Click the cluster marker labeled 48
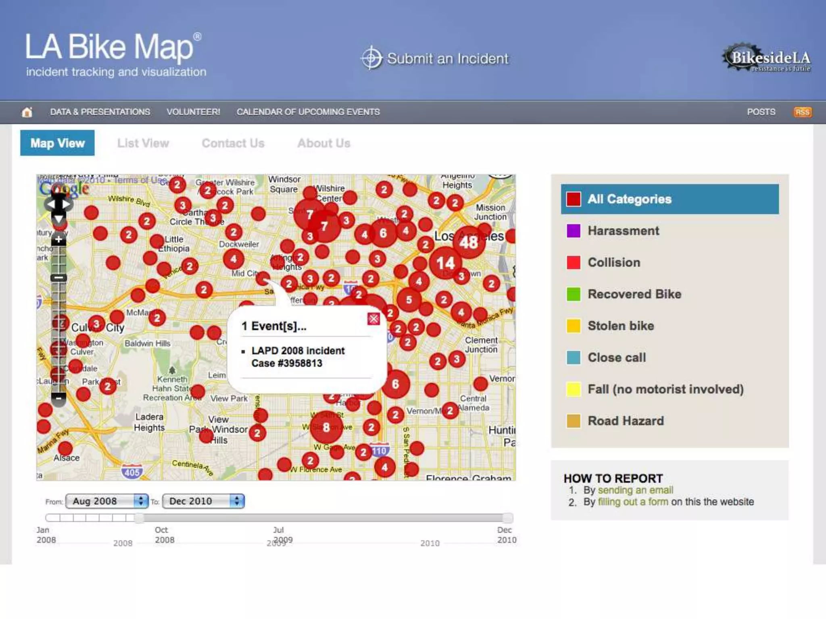Viewport: 826px width, 619px height. click(x=469, y=243)
